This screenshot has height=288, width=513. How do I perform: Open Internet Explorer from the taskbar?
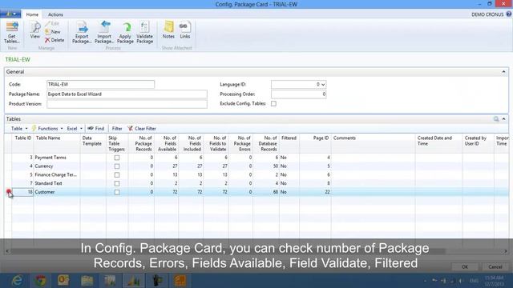[17, 281]
